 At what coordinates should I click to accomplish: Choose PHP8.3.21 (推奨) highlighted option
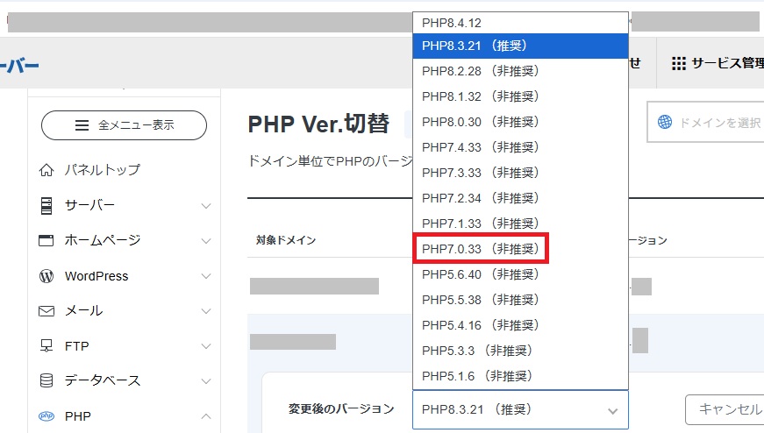519,45
